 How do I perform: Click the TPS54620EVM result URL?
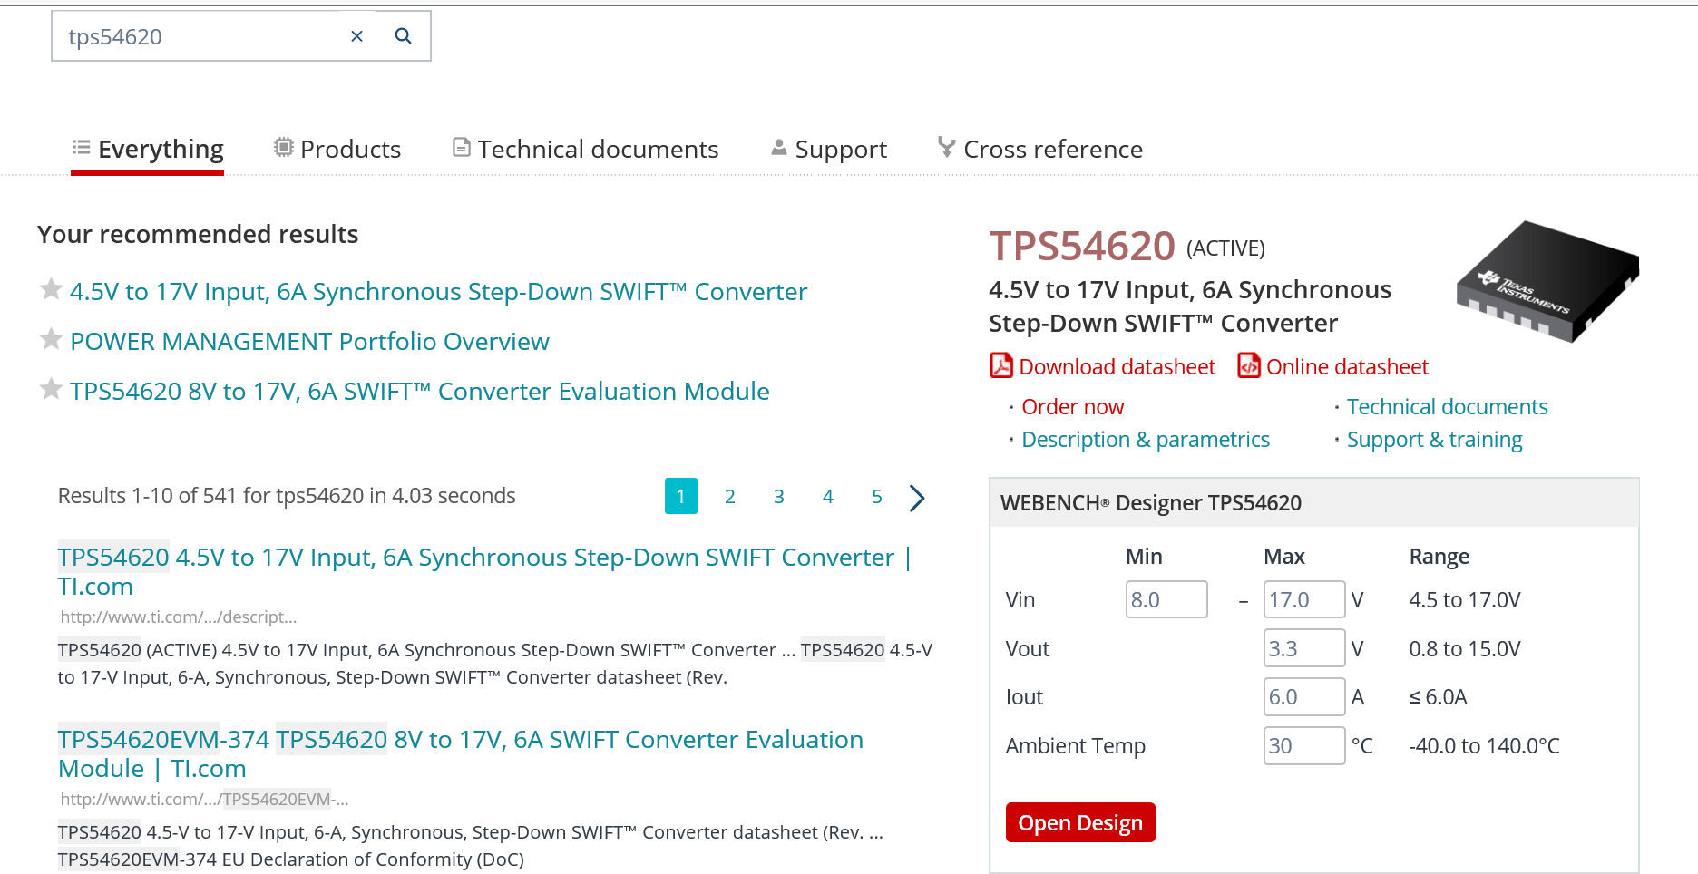point(204,800)
